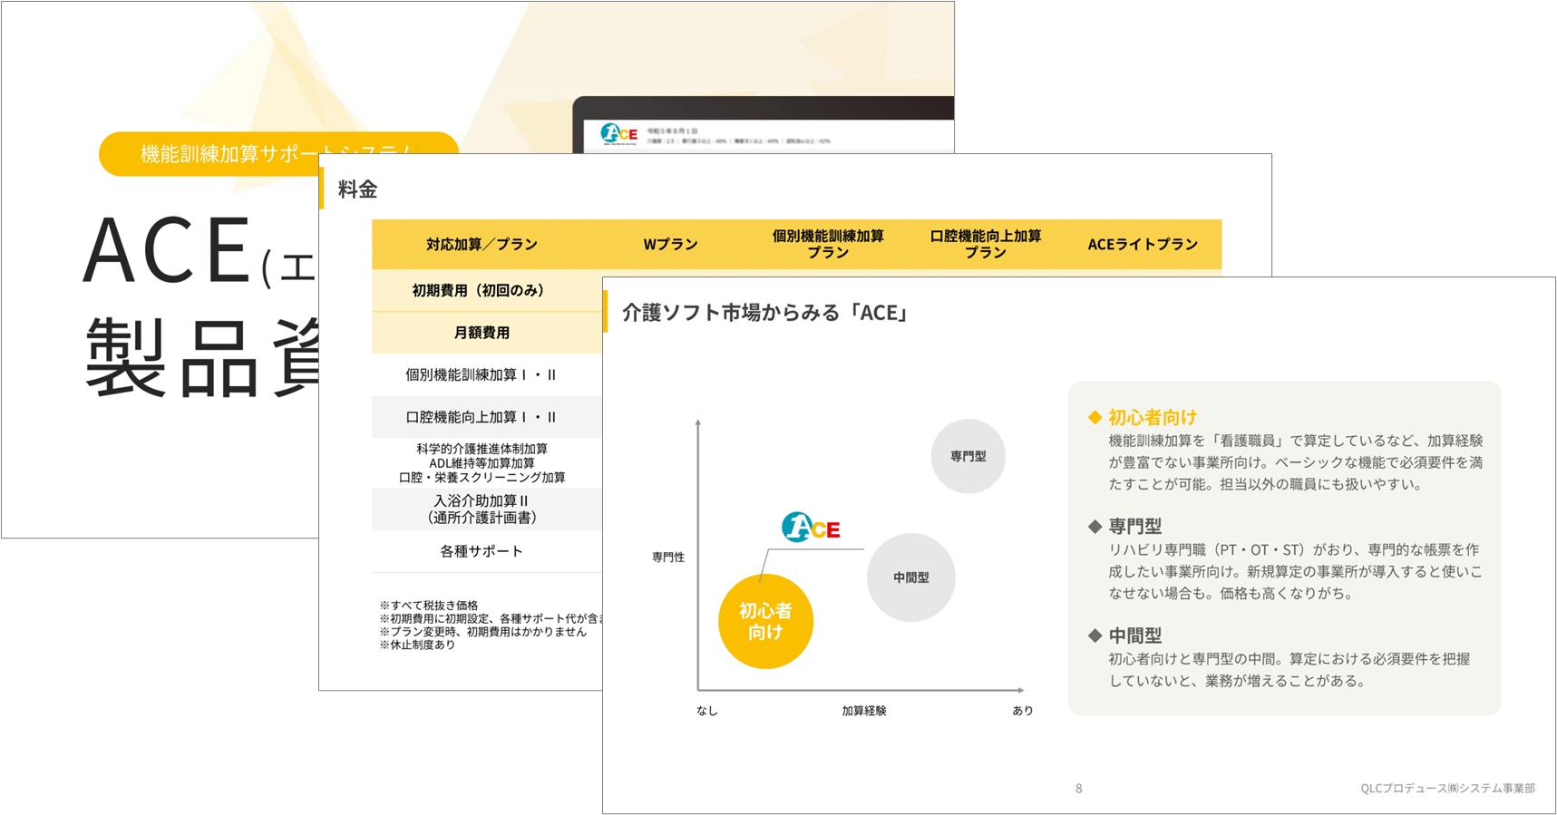Click the ACEライトプラン column header
The image size is (1557, 815).
1143,244
